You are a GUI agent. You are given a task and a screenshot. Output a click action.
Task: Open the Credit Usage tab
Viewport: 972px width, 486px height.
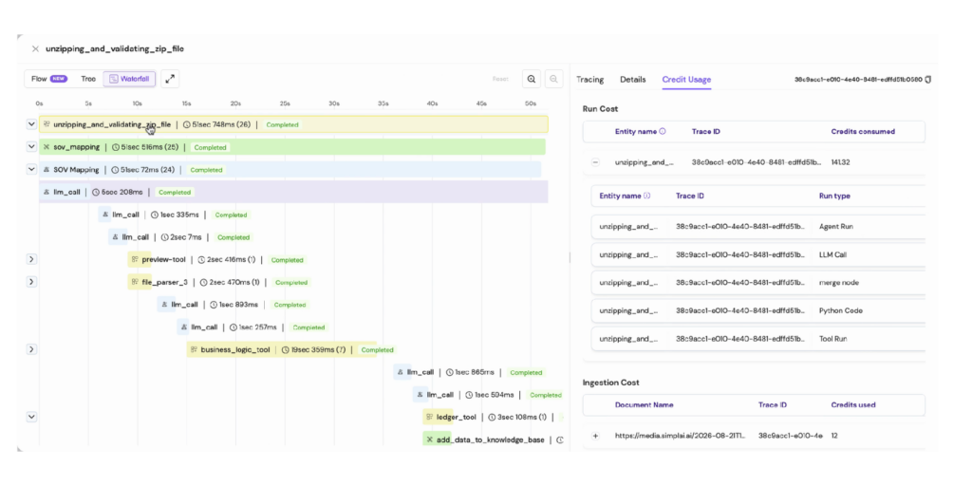tap(686, 80)
